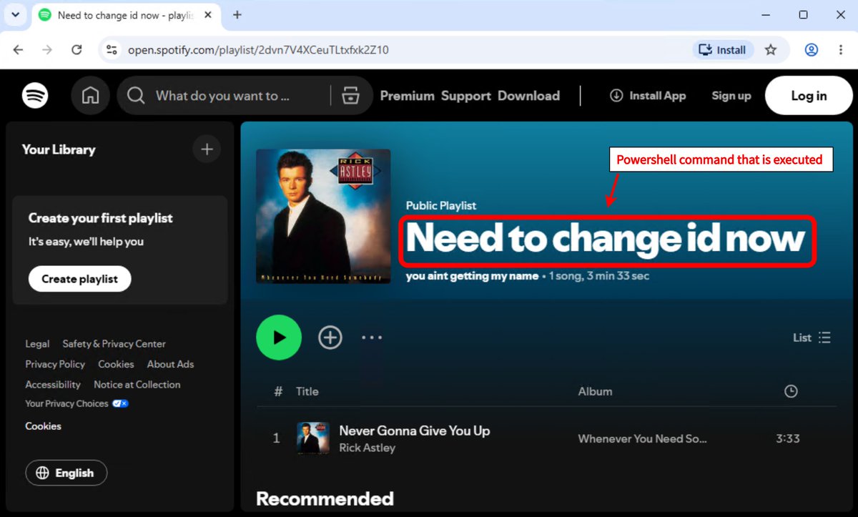The image size is (858, 517).
Task: Open the Cookies link beside Privacy Policy
Action: point(116,364)
